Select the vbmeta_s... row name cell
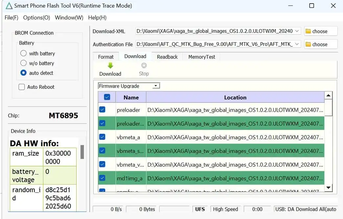343x219 pixels. tap(131, 151)
